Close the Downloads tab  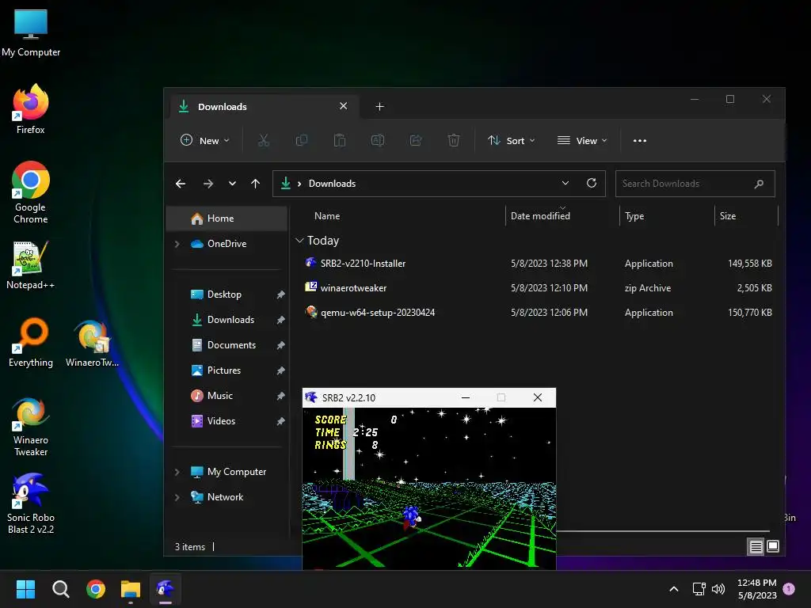(x=344, y=106)
